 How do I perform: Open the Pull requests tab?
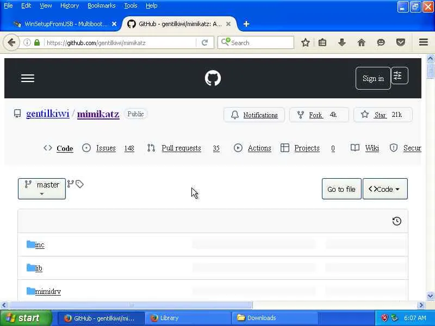tap(183, 148)
